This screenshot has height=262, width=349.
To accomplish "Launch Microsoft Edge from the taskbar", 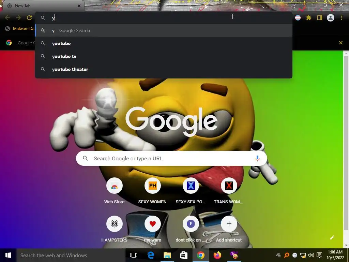I will click(x=151, y=255).
